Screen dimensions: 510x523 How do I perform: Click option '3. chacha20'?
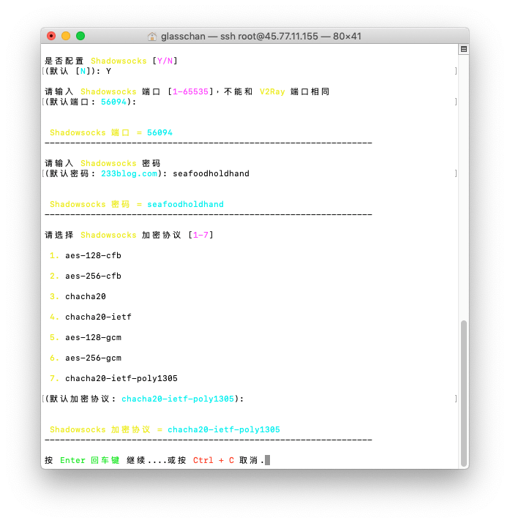pos(78,296)
